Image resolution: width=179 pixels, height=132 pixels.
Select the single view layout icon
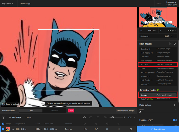[x=91, y=117]
